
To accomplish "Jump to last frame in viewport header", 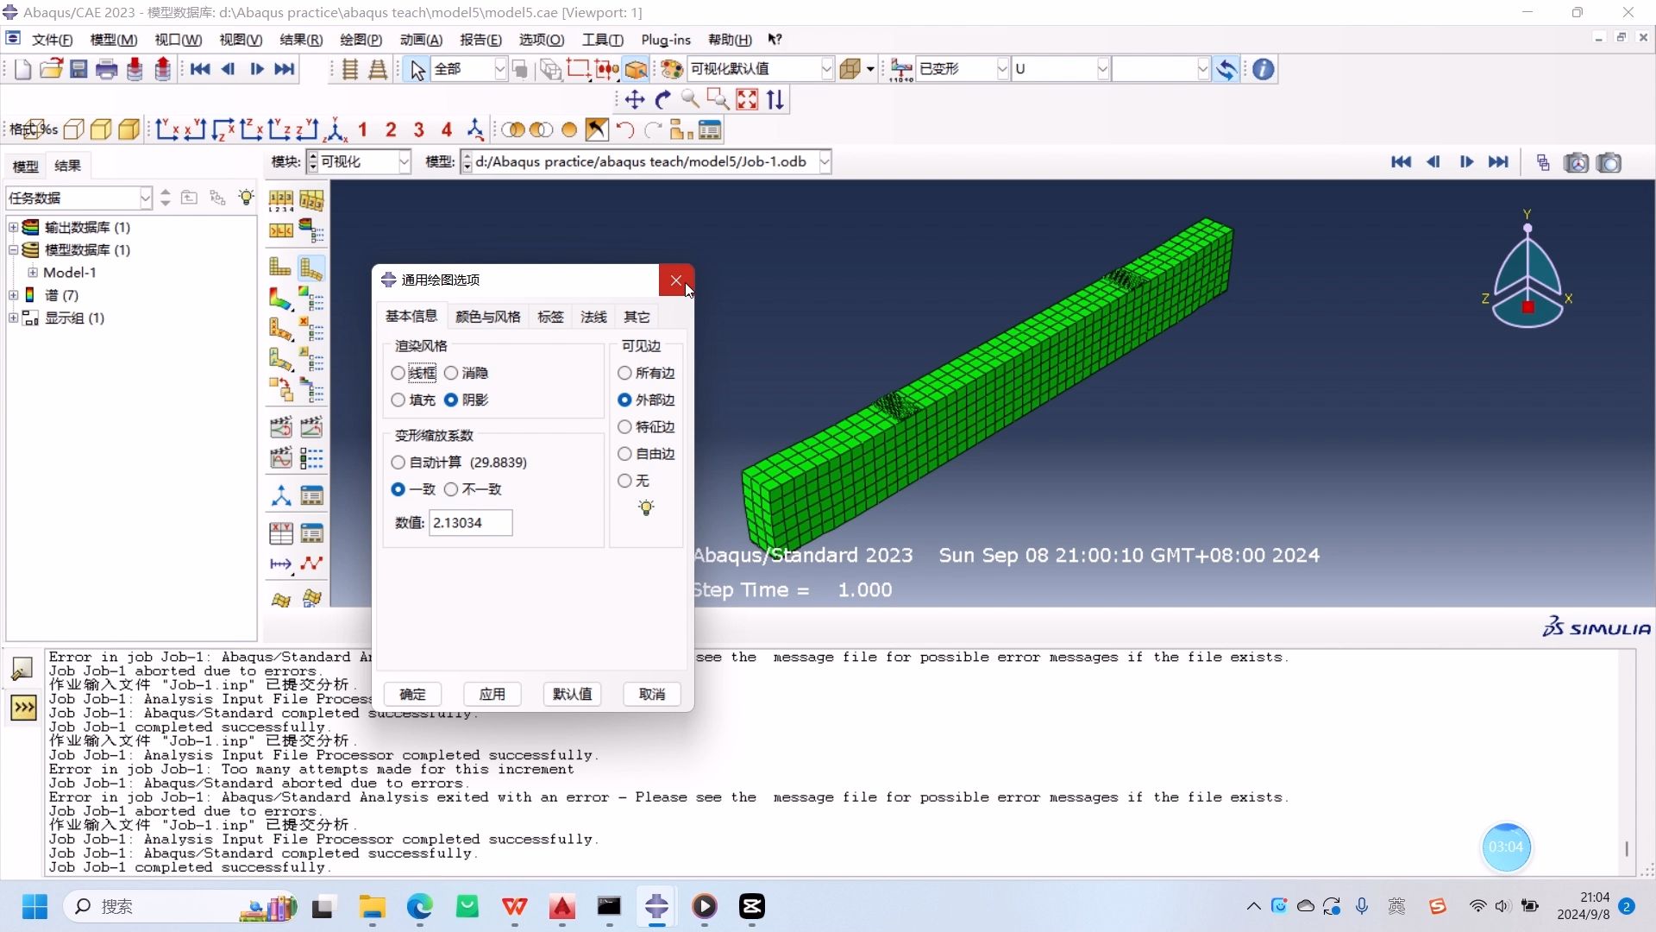I will pyautogui.click(x=1499, y=162).
